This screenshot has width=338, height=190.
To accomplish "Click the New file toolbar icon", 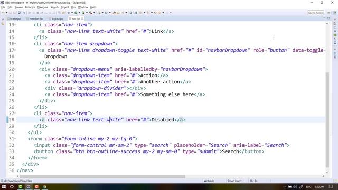I will coord(3,13).
